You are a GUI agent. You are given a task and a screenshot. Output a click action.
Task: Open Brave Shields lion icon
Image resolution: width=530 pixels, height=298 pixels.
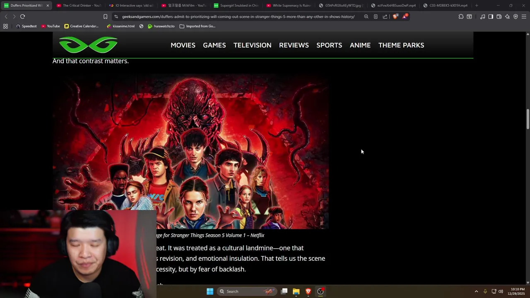(x=395, y=17)
